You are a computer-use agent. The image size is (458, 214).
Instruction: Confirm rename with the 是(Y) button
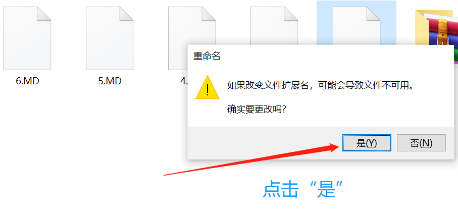pos(367,143)
